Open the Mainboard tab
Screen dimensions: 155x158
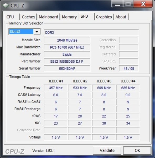48,17
